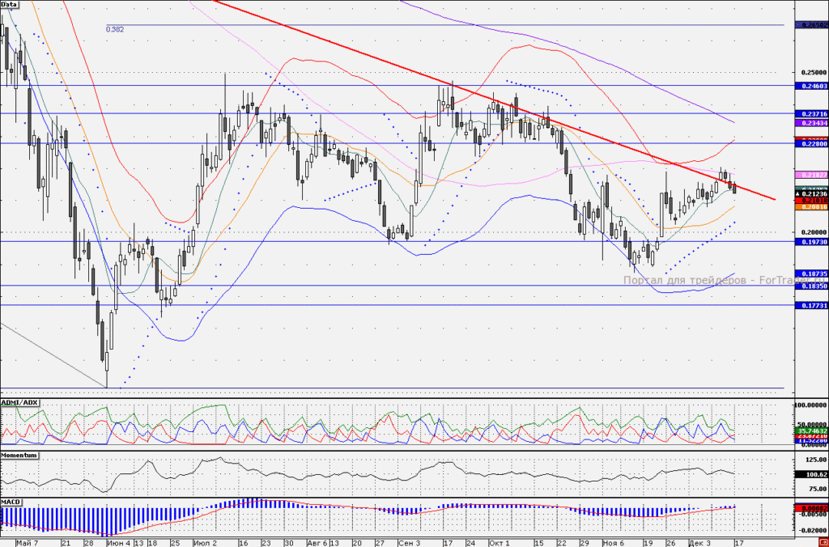829x547 pixels.
Task: Click the pink 0.21827 price tag
Action: coord(811,175)
